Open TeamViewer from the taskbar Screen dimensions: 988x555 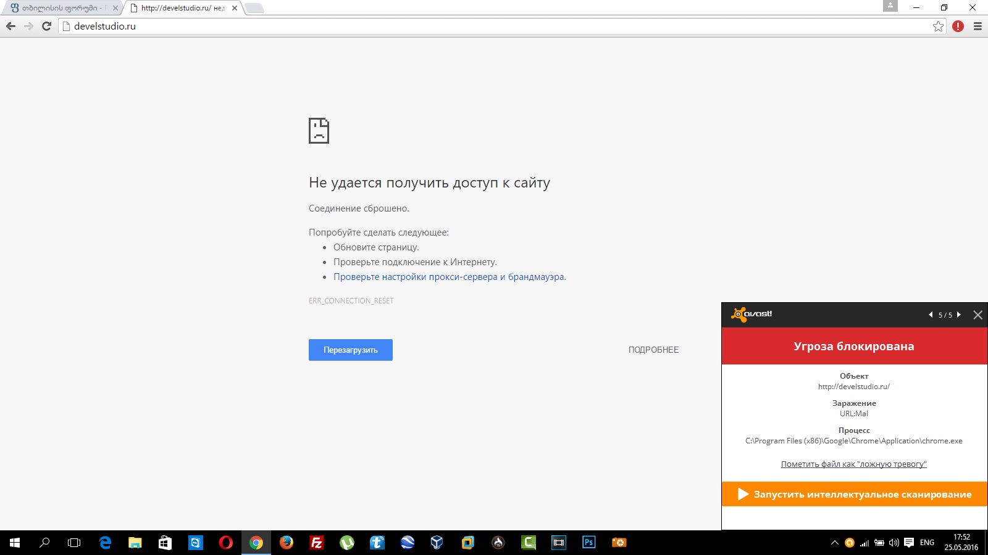click(196, 543)
